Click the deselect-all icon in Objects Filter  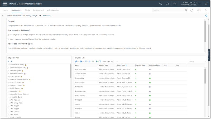tap(12, 61)
